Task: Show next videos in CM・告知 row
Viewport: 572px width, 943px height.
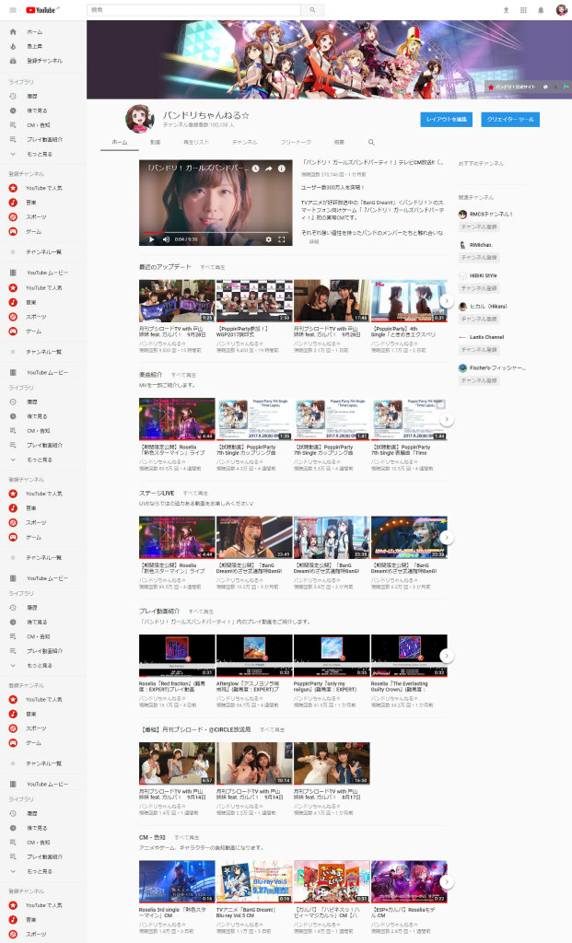Action: tap(447, 881)
